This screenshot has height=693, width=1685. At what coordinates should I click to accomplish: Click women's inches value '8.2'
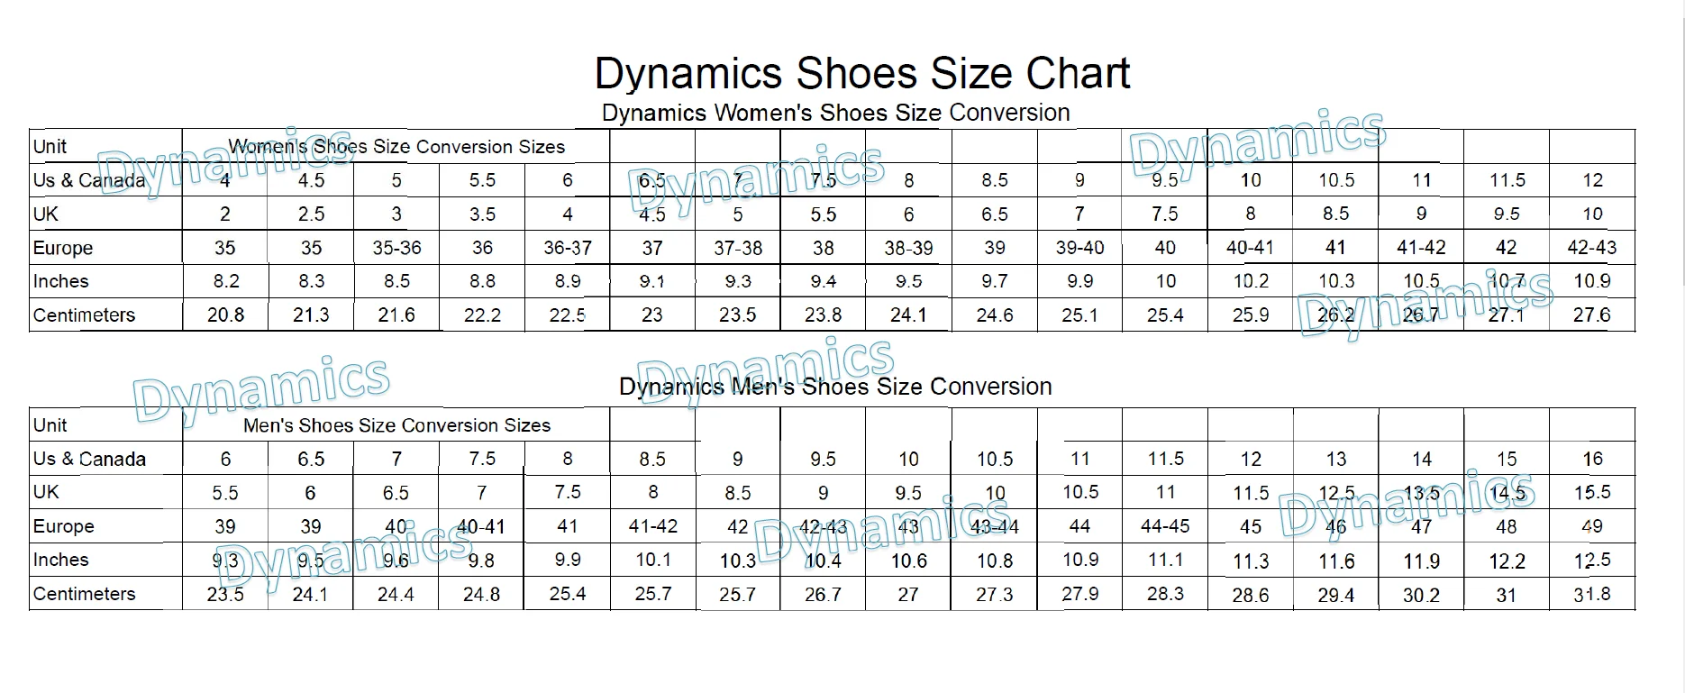click(x=226, y=281)
